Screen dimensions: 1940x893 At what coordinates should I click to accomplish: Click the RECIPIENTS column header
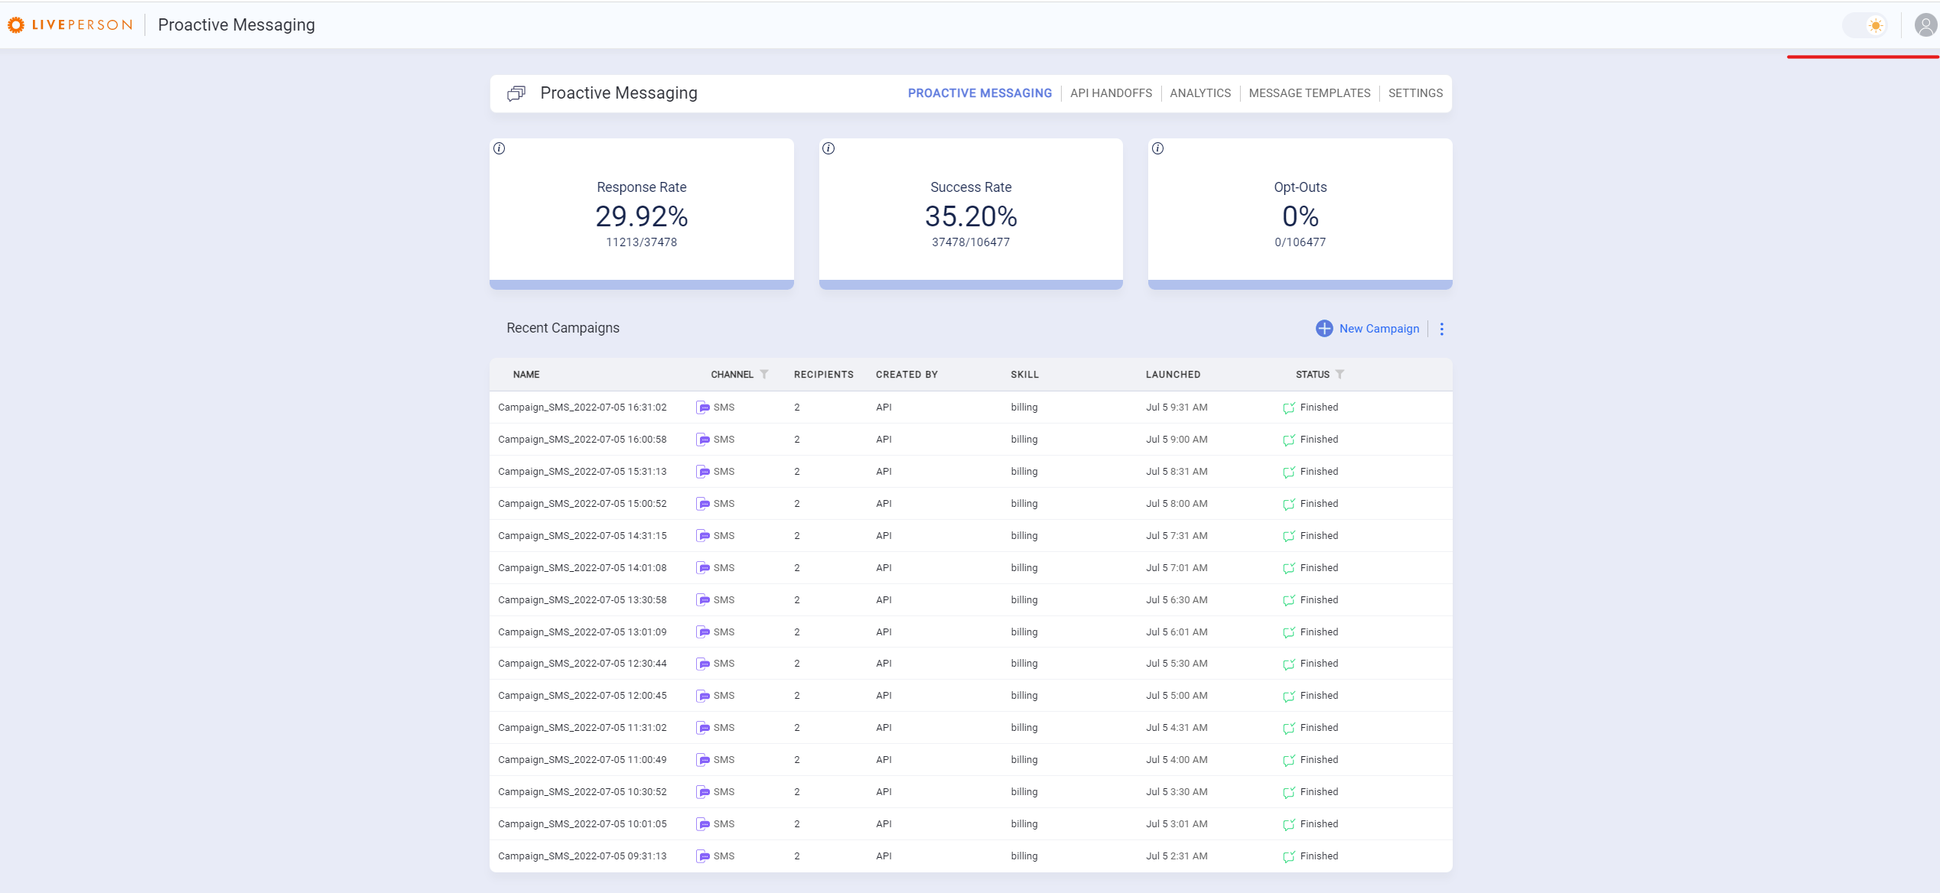(824, 375)
